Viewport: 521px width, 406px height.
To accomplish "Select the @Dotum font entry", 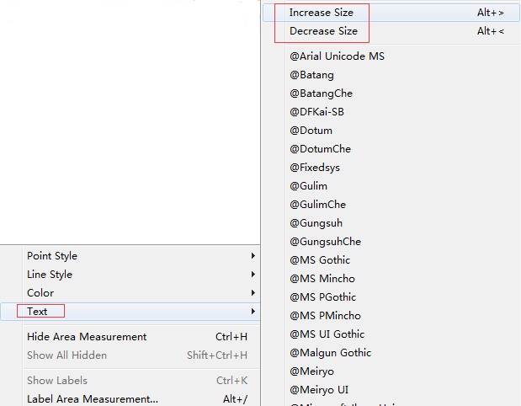I will (x=311, y=131).
